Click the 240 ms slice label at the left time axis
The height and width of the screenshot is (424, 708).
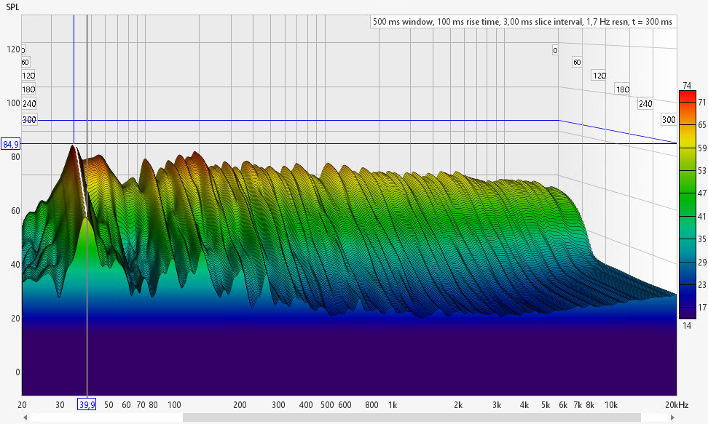click(29, 104)
